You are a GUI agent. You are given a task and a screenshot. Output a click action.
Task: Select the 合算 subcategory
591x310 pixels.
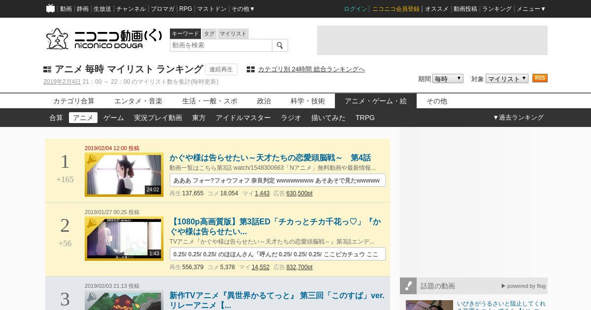(x=56, y=118)
